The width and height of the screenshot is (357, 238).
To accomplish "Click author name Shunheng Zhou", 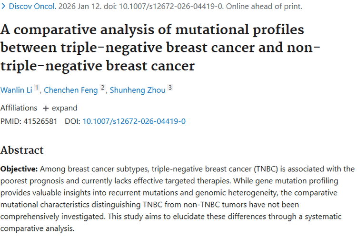I will coord(138,90).
